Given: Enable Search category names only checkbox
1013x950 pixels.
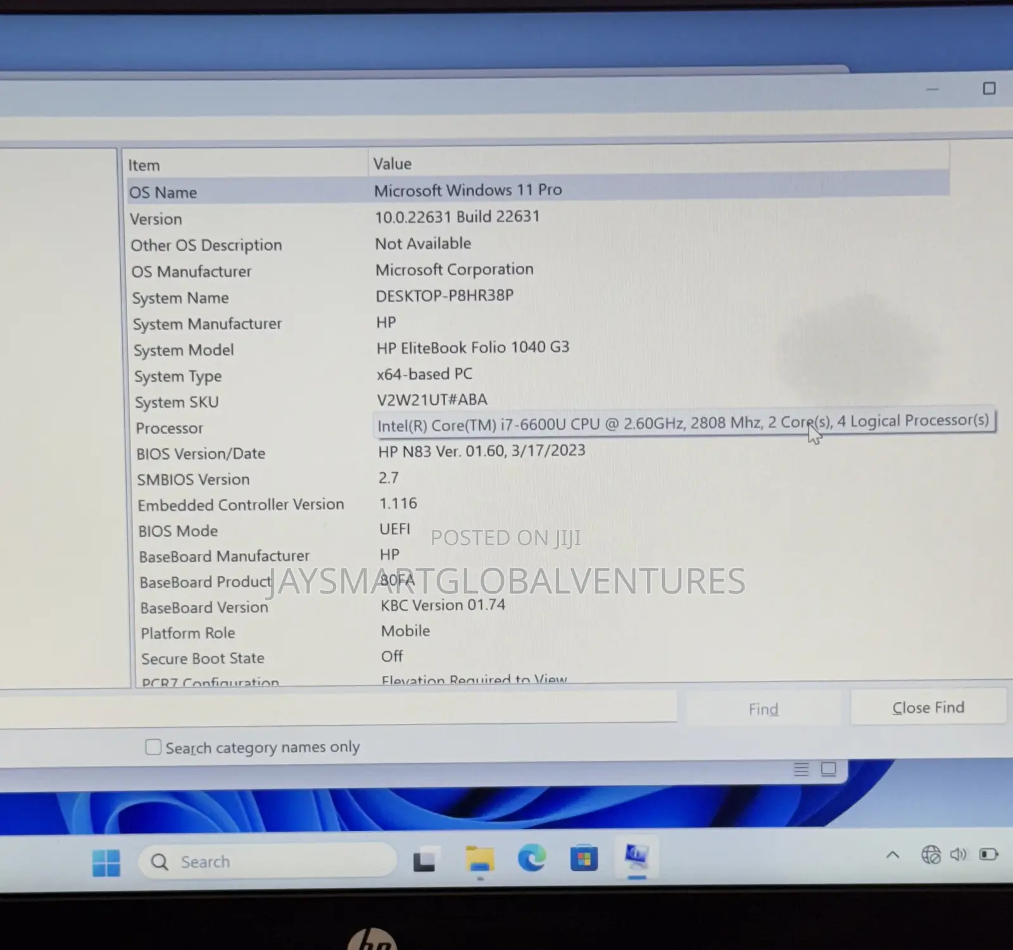Looking at the screenshot, I should click(153, 747).
